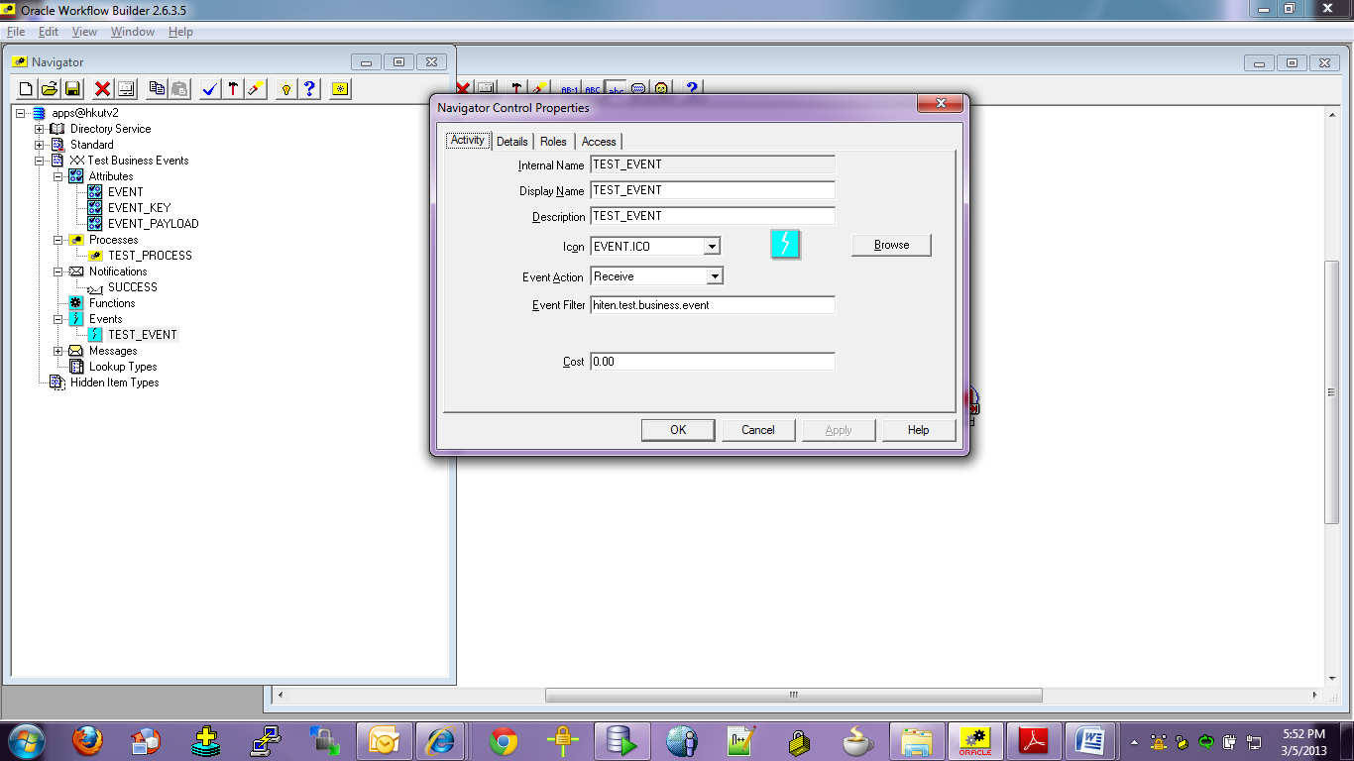Expand the Directory Service node
The image size is (1354, 761).
click(x=40, y=129)
